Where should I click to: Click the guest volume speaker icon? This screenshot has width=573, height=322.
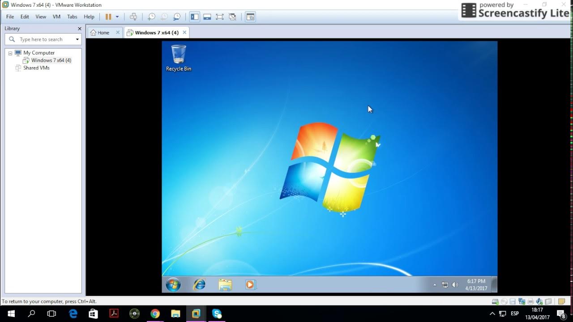(x=455, y=285)
